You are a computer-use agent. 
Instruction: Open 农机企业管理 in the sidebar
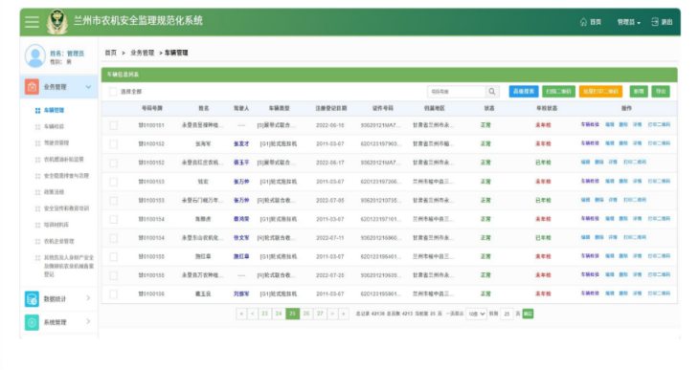coord(58,241)
